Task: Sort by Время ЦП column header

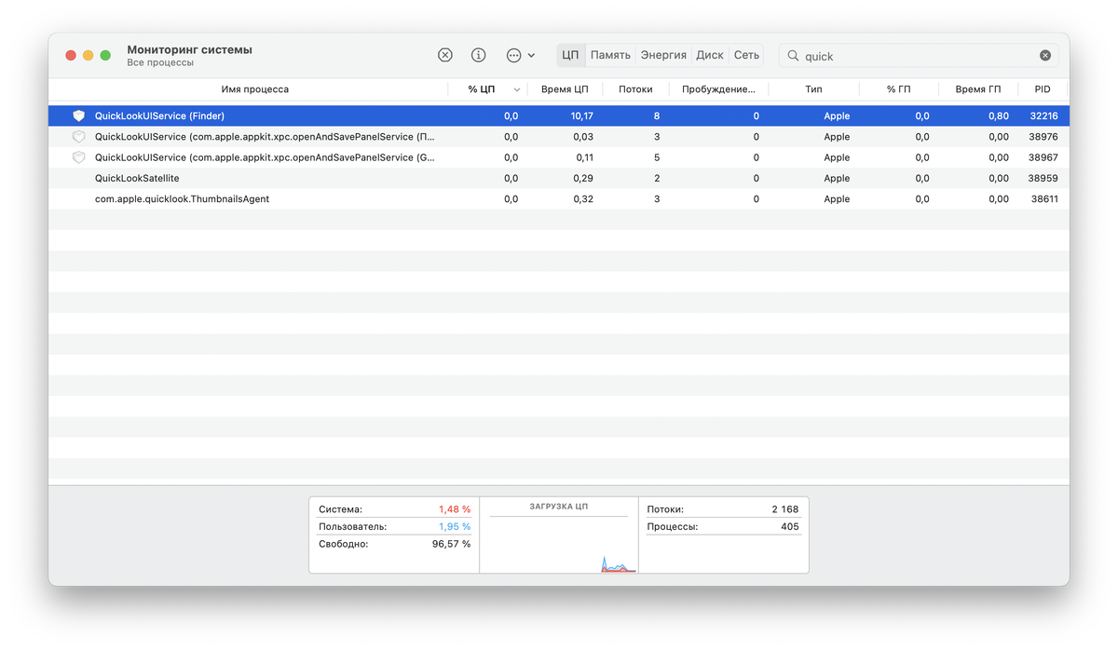Action: pos(565,89)
